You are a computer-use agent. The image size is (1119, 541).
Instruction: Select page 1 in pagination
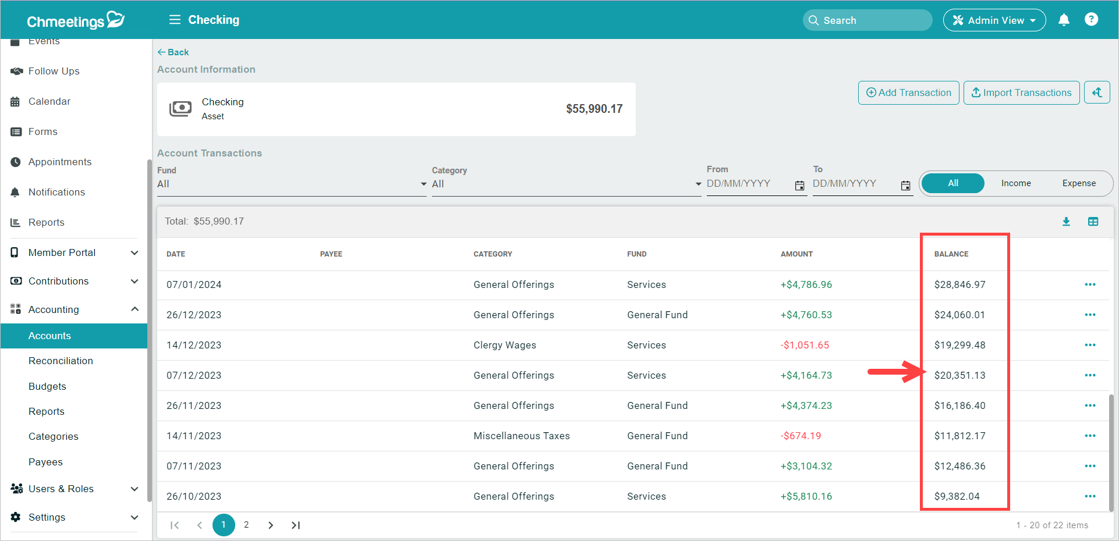point(224,525)
